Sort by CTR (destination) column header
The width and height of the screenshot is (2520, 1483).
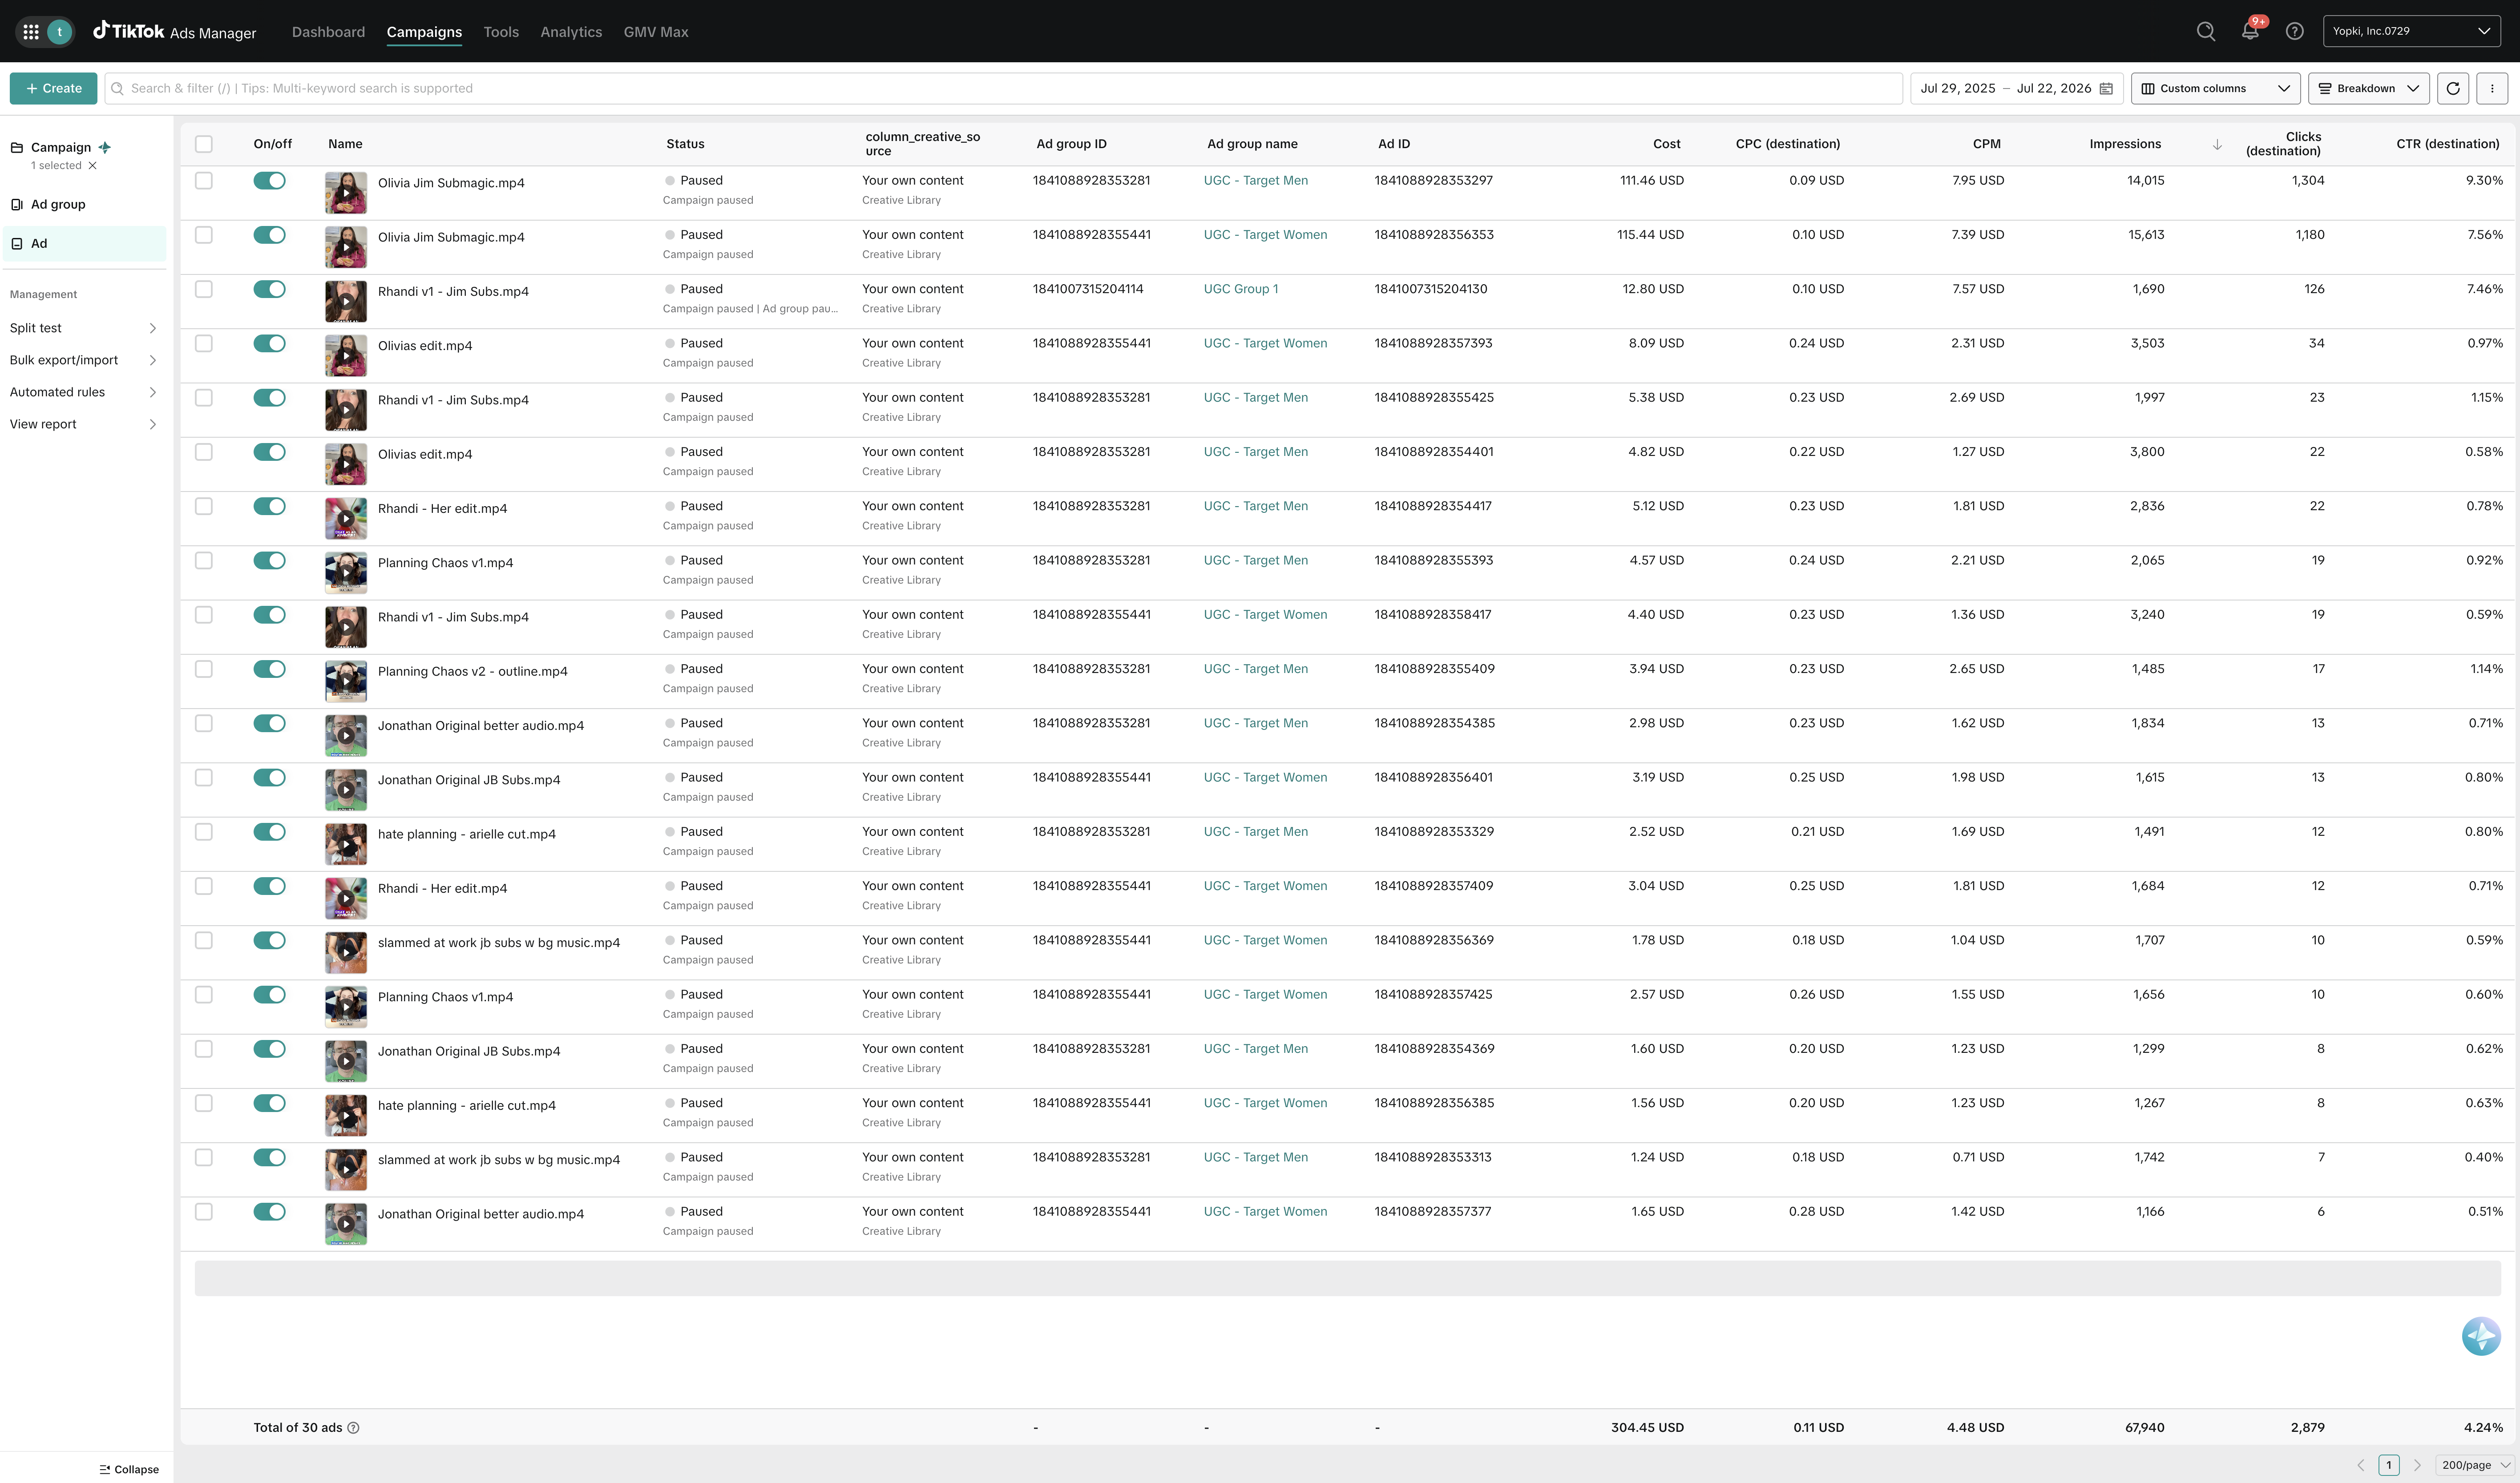point(2447,144)
